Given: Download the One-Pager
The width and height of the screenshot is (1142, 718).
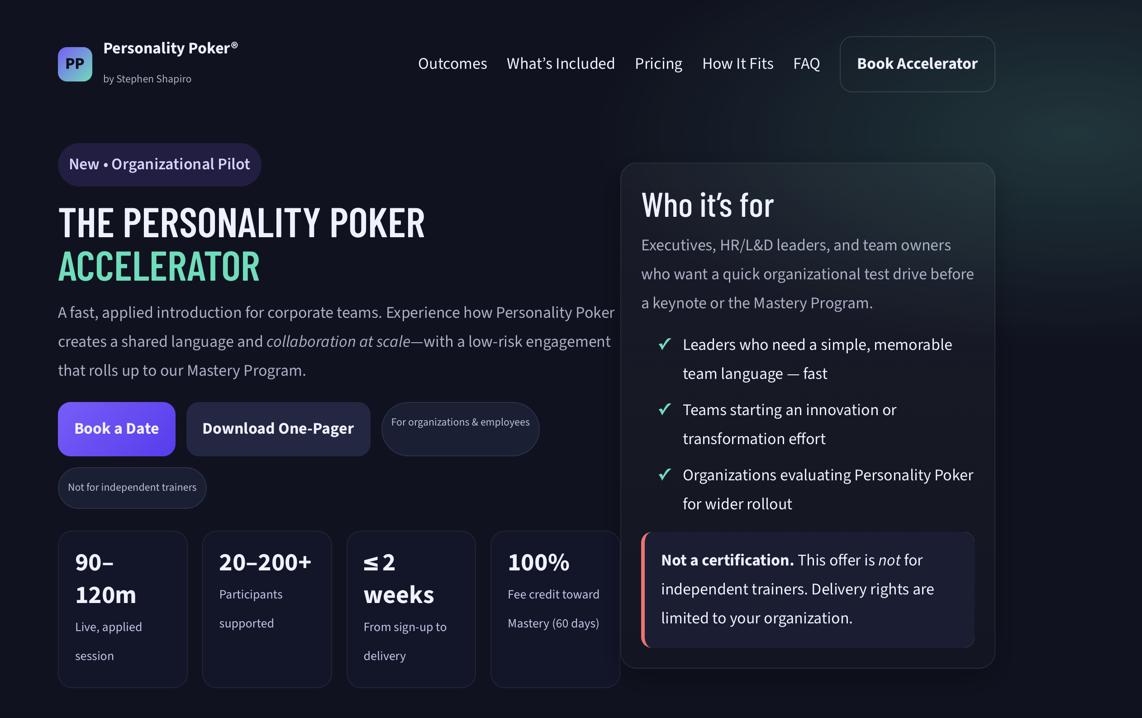Looking at the screenshot, I should click(x=278, y=429).
